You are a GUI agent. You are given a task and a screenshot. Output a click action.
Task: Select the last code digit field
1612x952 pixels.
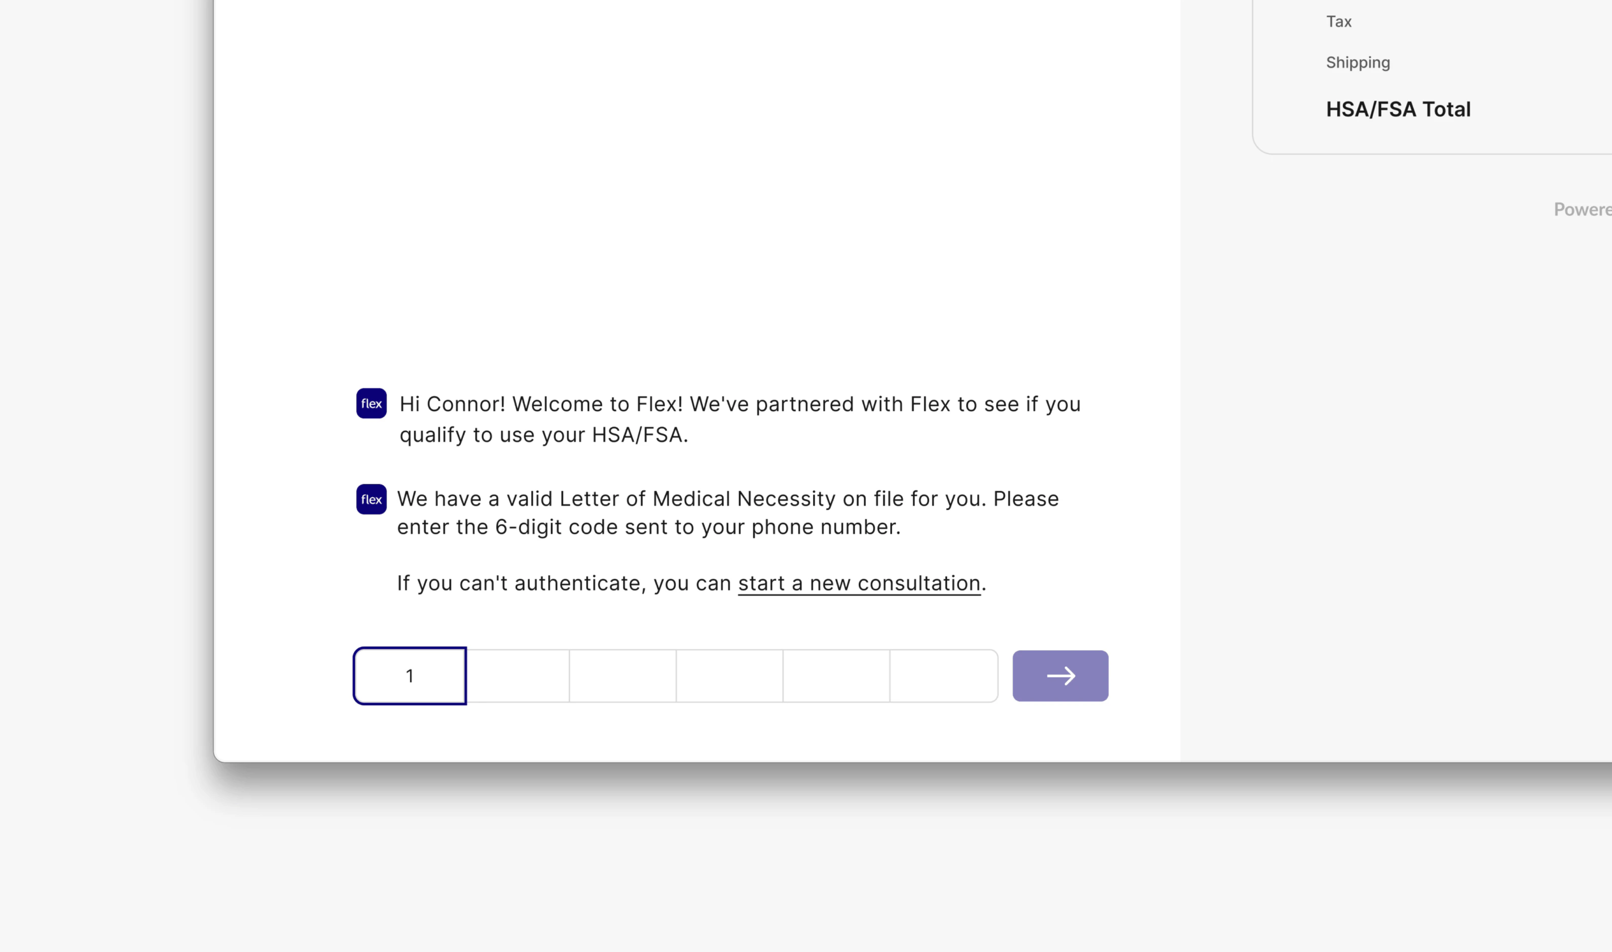point(943,676)
